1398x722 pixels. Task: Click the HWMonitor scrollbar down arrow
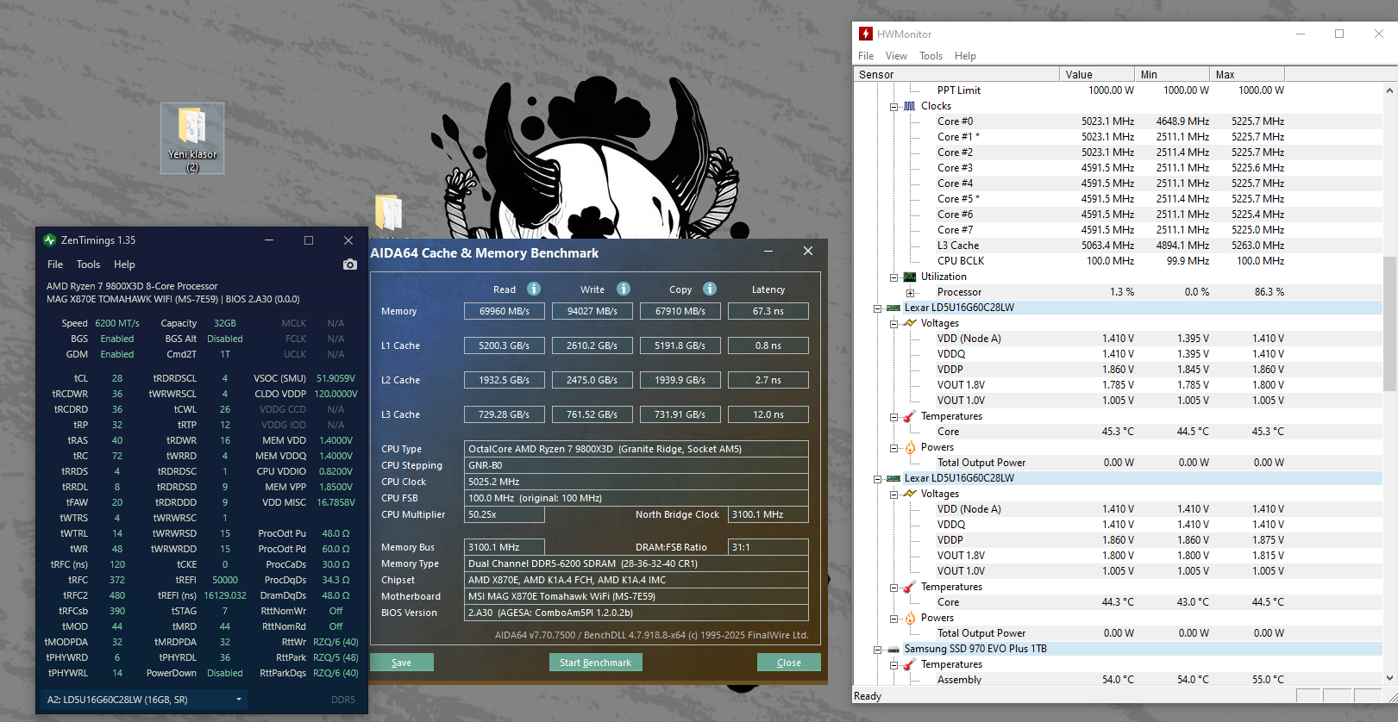point(1390,678)
